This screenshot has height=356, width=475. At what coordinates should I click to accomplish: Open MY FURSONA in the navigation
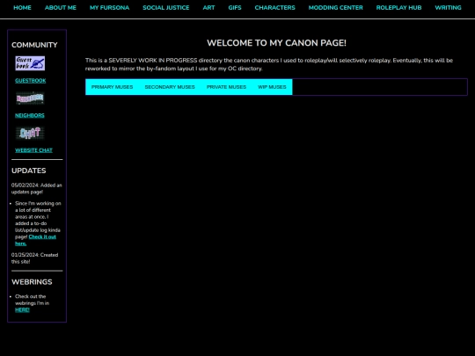[109, 8]
